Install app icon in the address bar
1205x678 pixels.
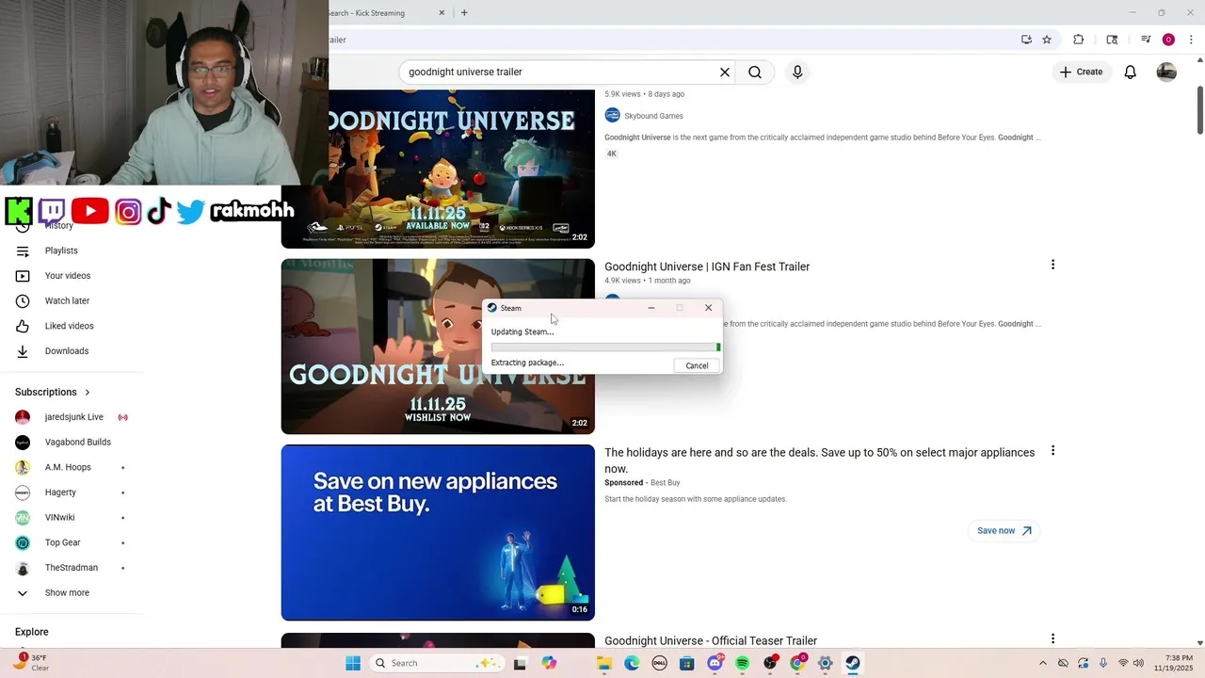pyautogui.click(x=1026, y=40)
